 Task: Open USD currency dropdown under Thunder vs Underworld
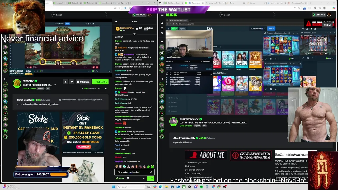pyautogui.click(x=292, y=59)
